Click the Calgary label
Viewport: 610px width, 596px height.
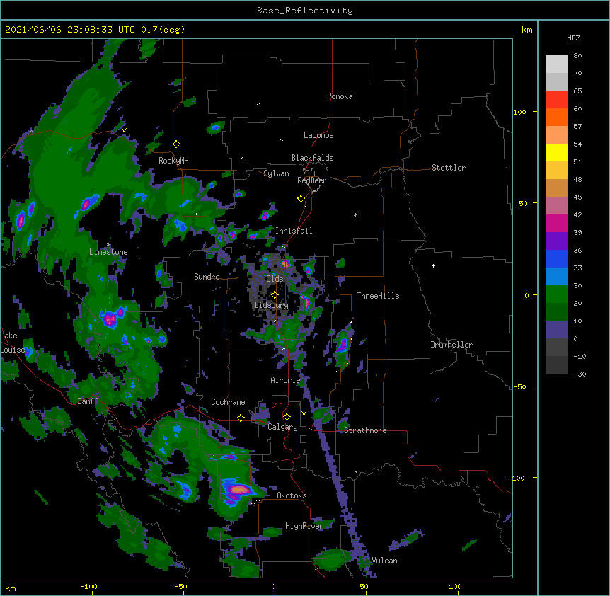tap(282, 427)
